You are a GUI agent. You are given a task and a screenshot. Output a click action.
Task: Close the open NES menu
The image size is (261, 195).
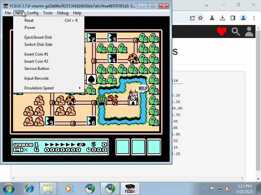(19, 13)
